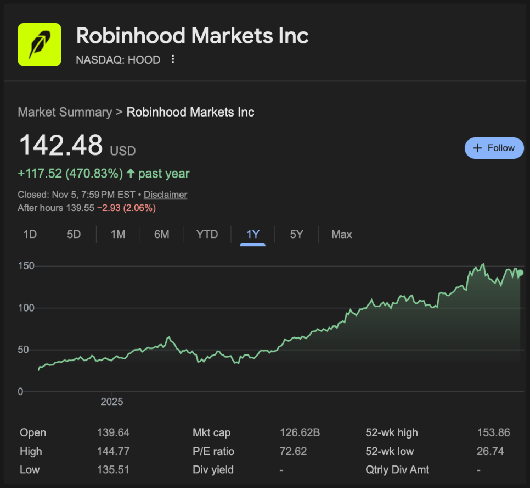Viewport: 530px width, 488px height.
Task: Click the green endpoint dot on chart
Action: point(520,273)
